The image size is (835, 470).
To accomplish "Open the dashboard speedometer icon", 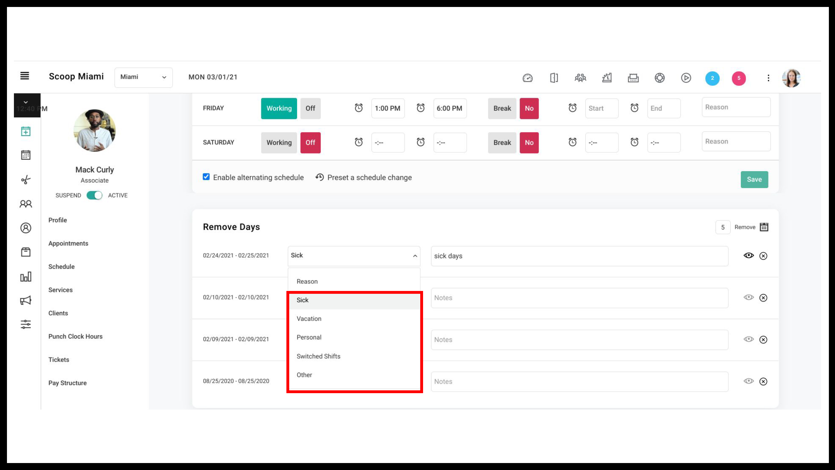I will coord(527,78).
